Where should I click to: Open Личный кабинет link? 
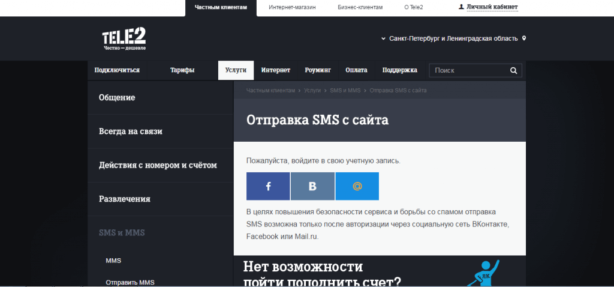tap(492, 7)
